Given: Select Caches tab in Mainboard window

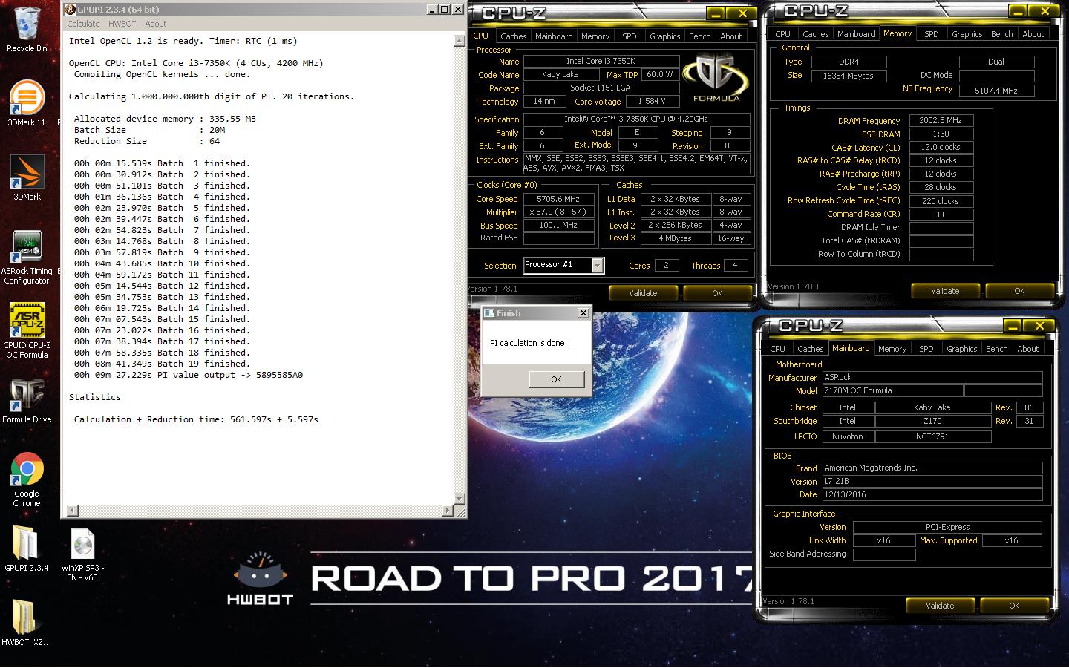Looking at the screenshot, I should point(810,349).
